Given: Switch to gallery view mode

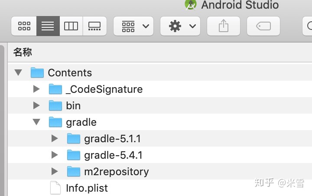Looking at the screenshot, I should (x=94, y=26).
